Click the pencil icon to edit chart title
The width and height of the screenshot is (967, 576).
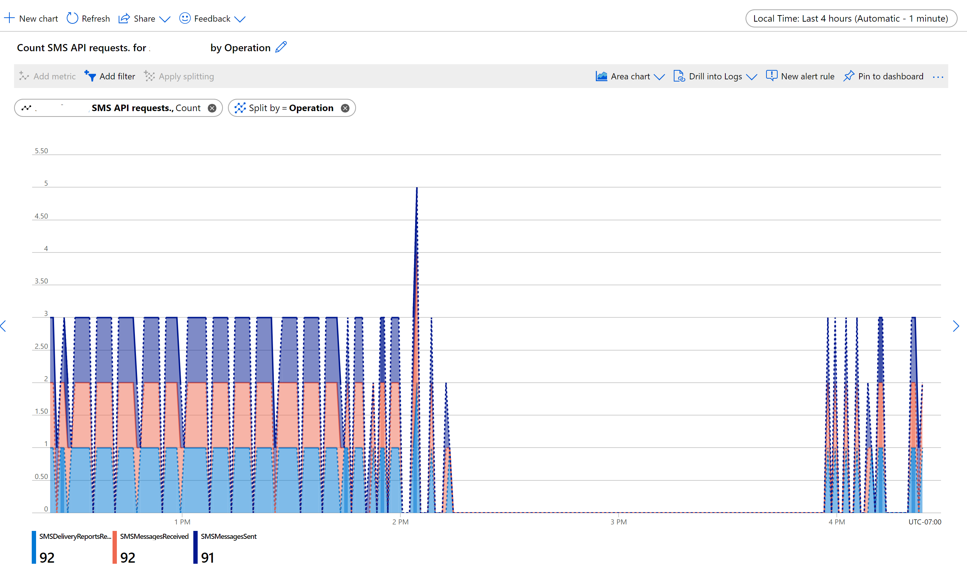281,47
